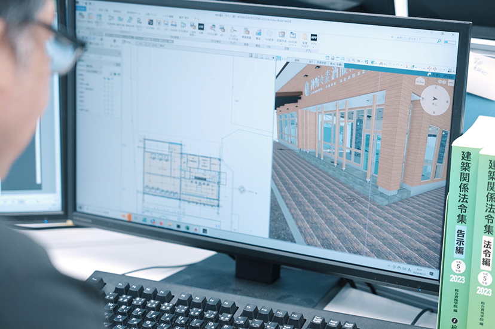Select the 視点:外観 viewpoint tab
The height and width of the screenshot is (329, 495).
coord(336,65)
